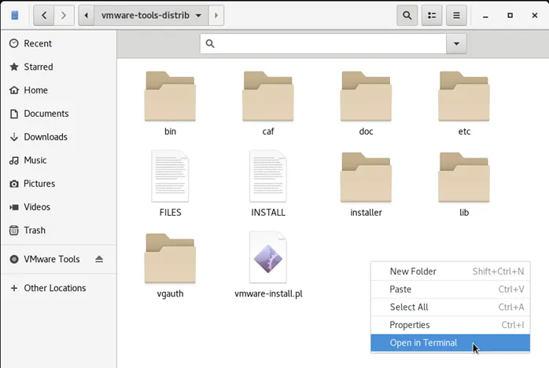Click the vgauth folder name label
The image size is (549, 368).
click(x=170, y=293)
